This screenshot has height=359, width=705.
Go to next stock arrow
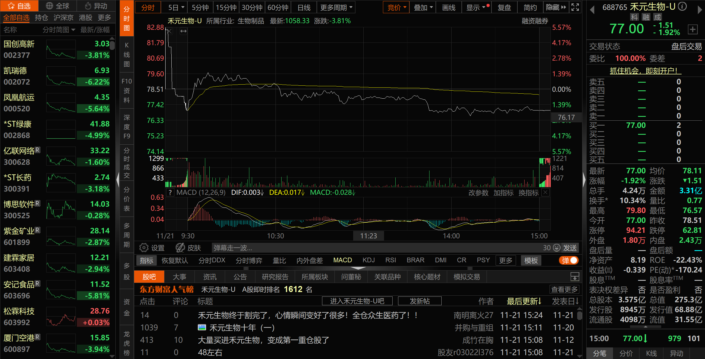(700, 10)
